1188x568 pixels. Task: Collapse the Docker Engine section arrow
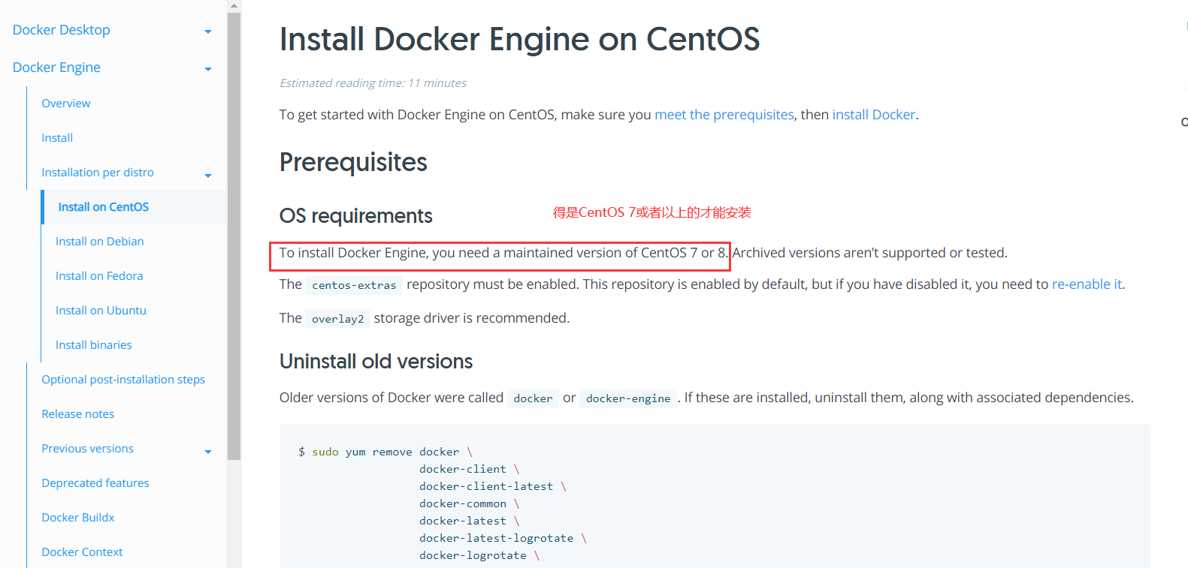208,69
